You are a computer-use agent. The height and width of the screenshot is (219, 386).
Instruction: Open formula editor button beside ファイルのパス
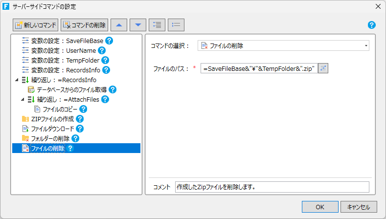pyautogui.click(x=323, y=68)
